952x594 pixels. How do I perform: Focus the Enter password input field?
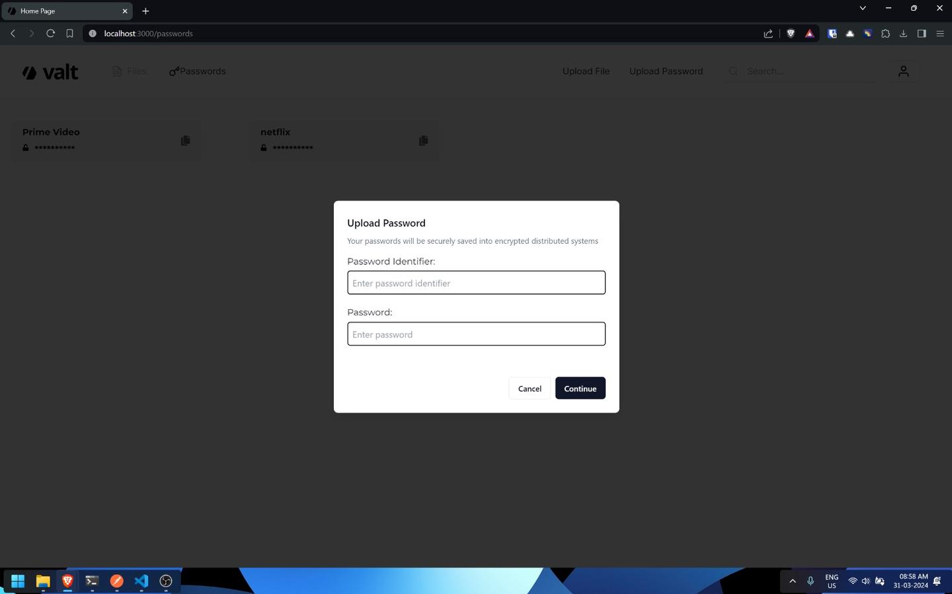[x=476, y=334]
